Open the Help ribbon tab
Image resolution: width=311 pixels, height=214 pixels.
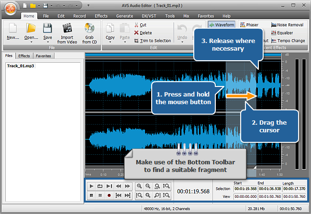click(x=226, y=16)
